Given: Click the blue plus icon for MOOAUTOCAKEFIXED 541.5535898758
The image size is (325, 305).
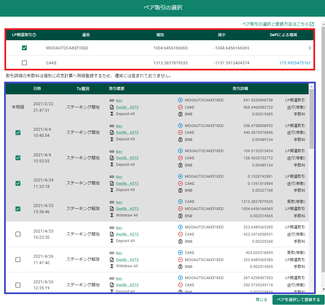Looking at the screenshot, I should click(180, 100).
